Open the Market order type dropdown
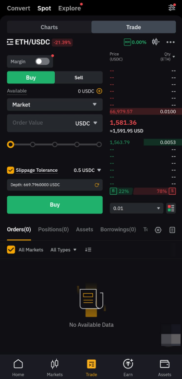The height and width of the screenshot is (379, 182). tap(55, 105)
